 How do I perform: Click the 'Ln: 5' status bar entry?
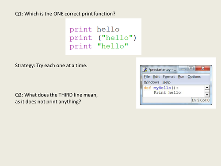pos(195,100)
